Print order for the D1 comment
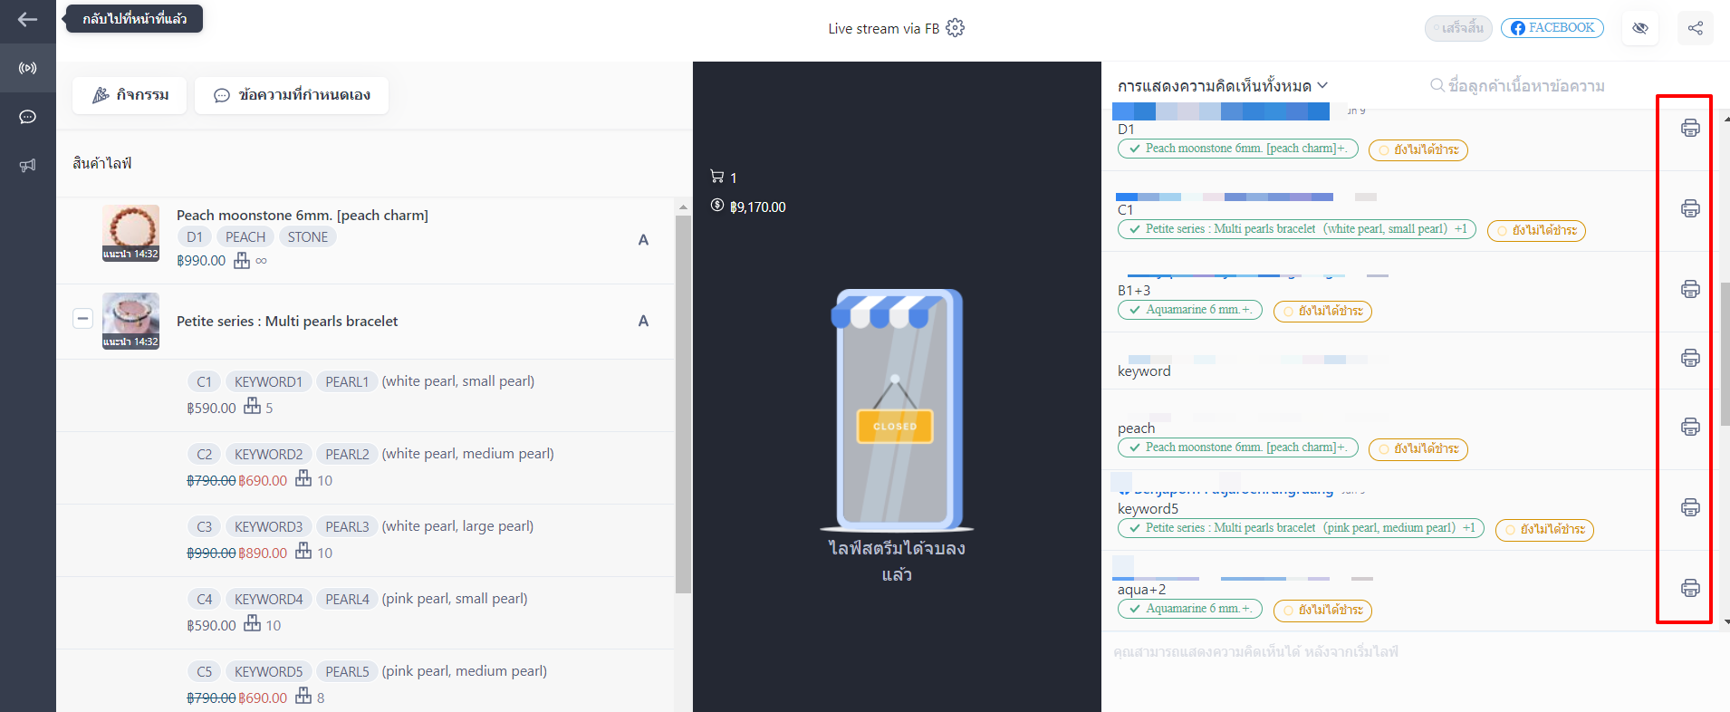Screen dimensions: 1730x712 (x=1690, y=128)
